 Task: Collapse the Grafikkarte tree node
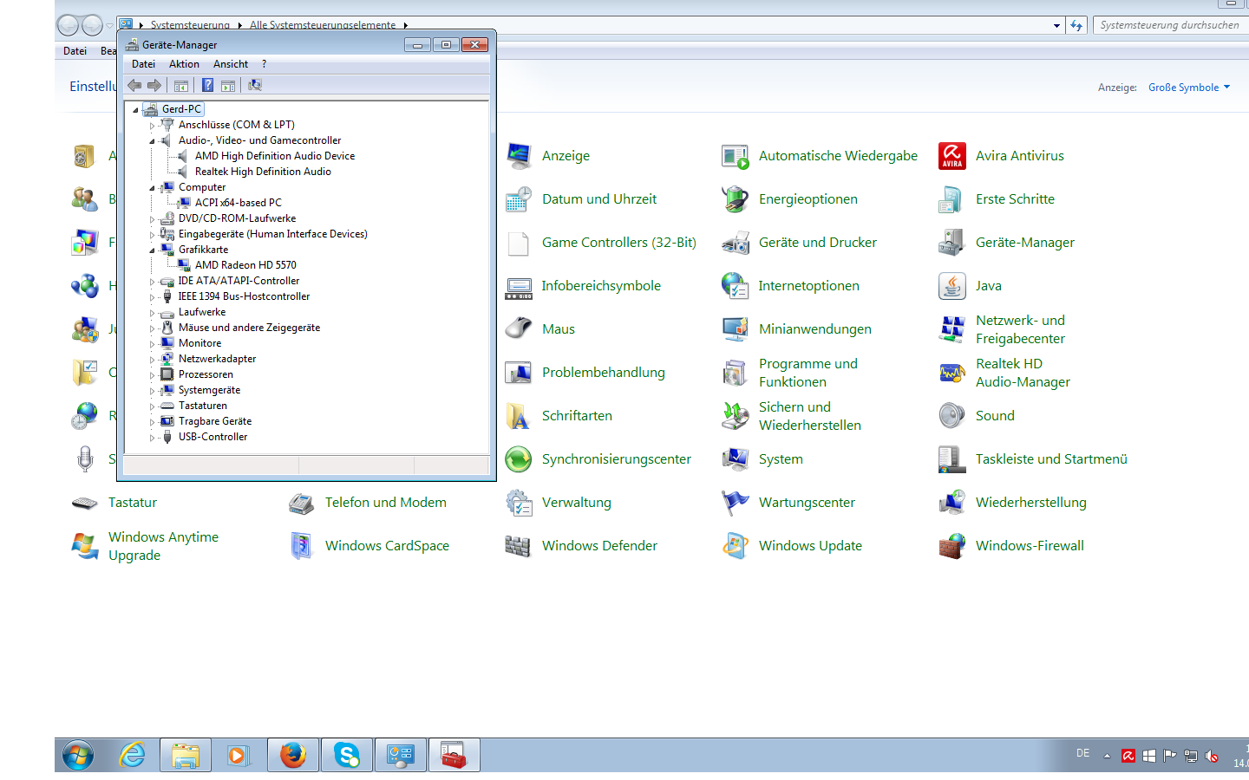(x=152, y=250)
